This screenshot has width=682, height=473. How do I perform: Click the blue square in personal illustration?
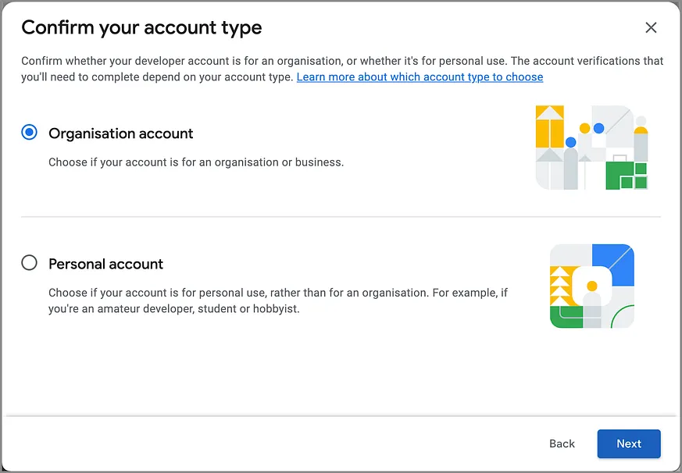[x=613, y=261]
